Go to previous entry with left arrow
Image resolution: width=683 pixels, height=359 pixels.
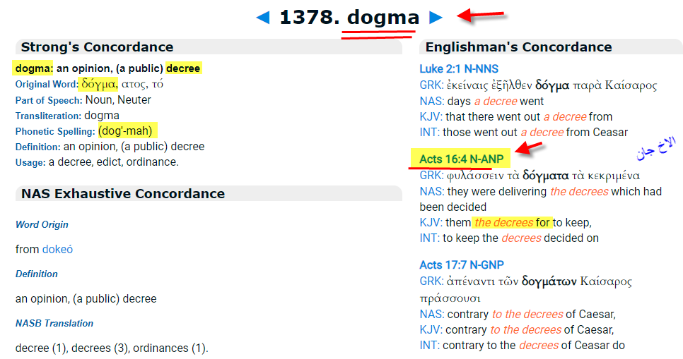click(x=263, y=18)
